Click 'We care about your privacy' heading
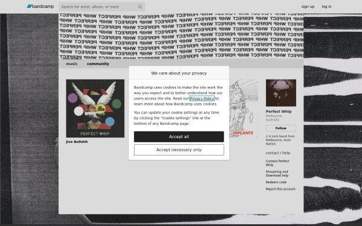The height and width of the screenshot is (226, 362). point(179,73)
